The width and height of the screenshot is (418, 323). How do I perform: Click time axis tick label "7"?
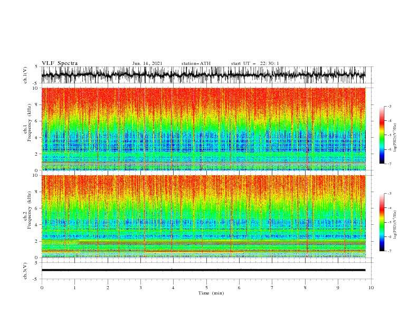pyautogui.click(x=272, y=288)
